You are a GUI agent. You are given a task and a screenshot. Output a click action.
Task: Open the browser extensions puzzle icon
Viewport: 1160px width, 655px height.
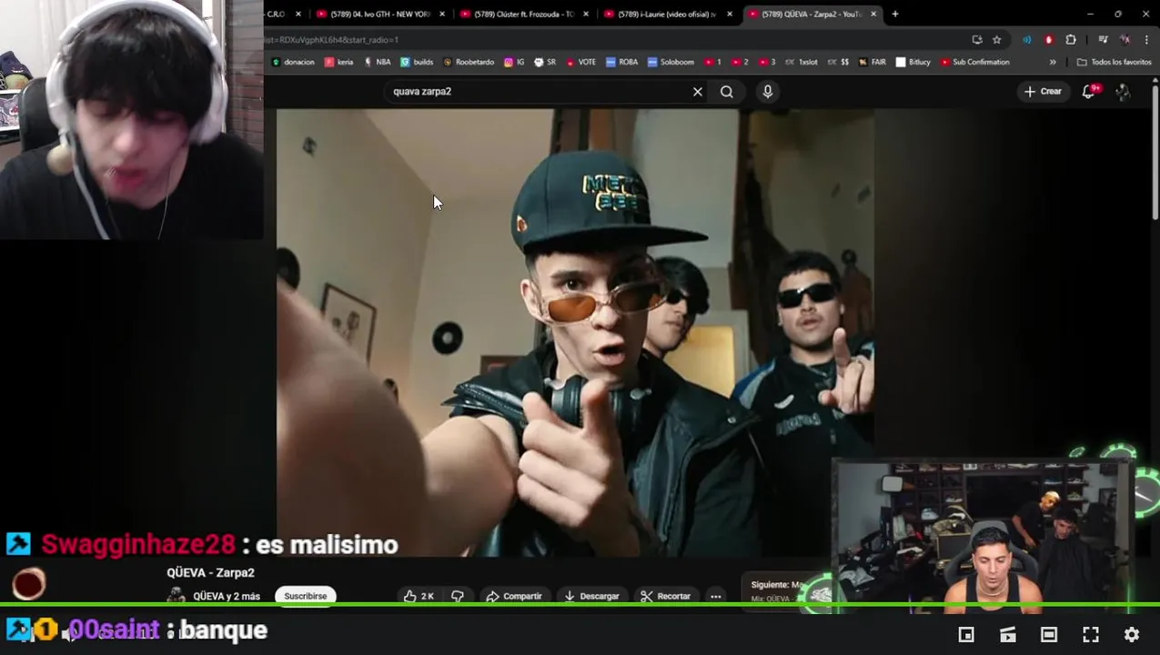click(x=1071, y=40)
